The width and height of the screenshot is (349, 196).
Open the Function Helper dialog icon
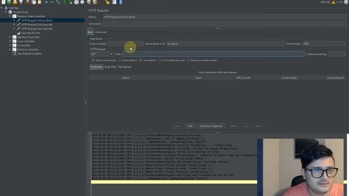(114, 2)
